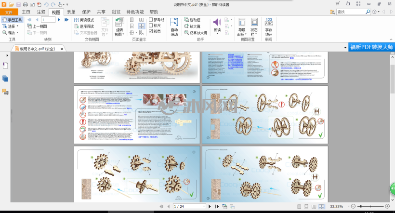Open Word Count (字数统计)

(x=269, y=27)
